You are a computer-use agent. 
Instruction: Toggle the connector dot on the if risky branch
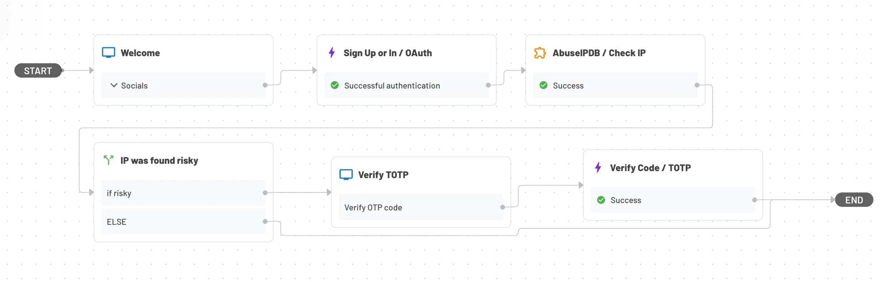[x=264, y=192]
